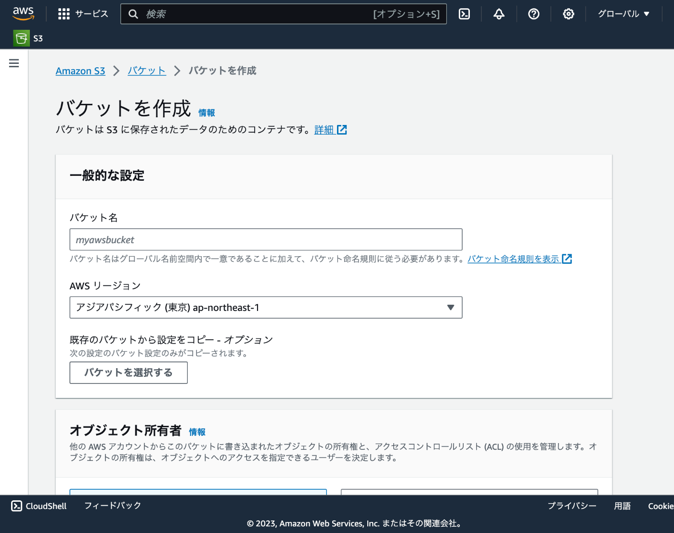The image size is (674, 533).
Task: Go to Amazon S3 breadcrumb link
Action: click(80, 71)
